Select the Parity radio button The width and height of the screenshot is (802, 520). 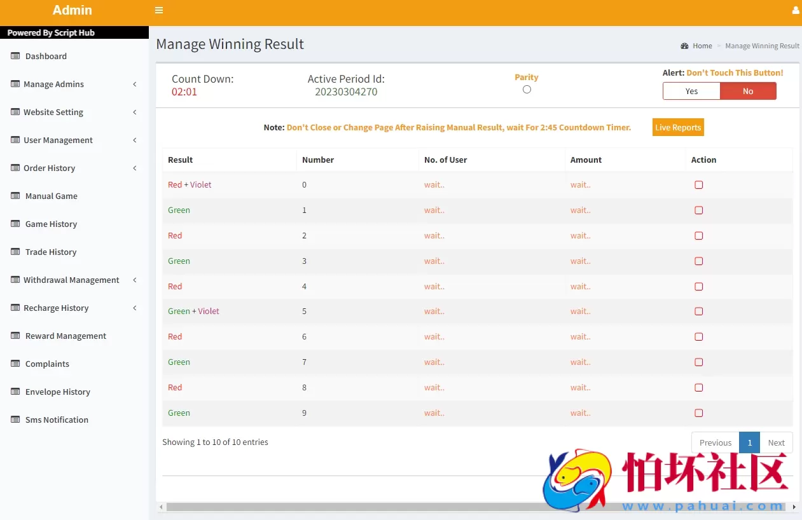pyautogui.click(x=527, y=90)
